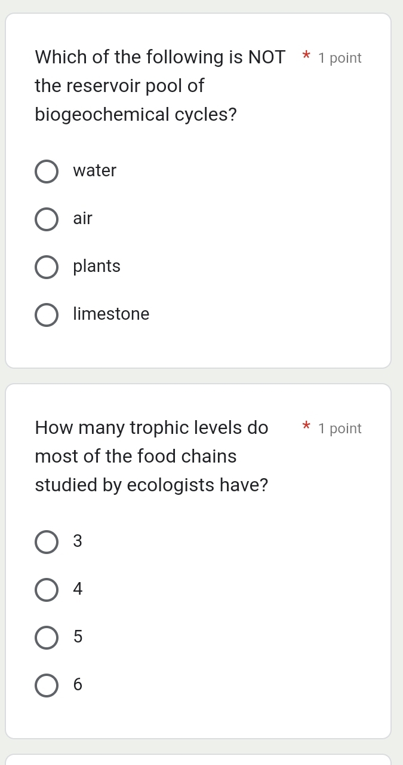Select radio button for 3 trophic levels

click(x=47, y=542)
